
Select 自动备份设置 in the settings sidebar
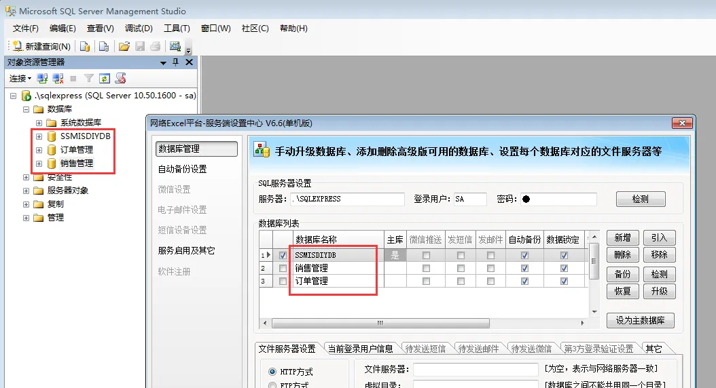pyautogui.click(x=183, y=169)
